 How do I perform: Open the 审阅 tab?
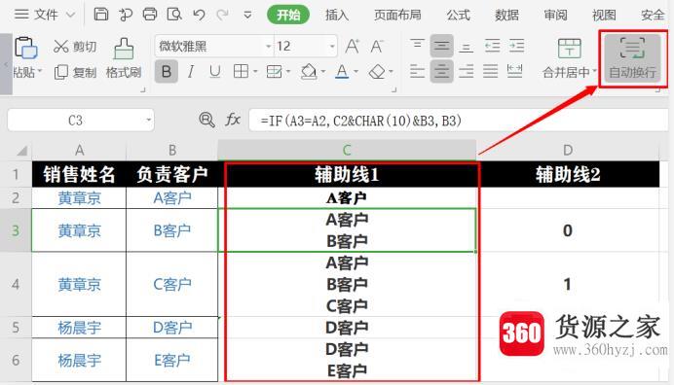(x=555, y=15)
